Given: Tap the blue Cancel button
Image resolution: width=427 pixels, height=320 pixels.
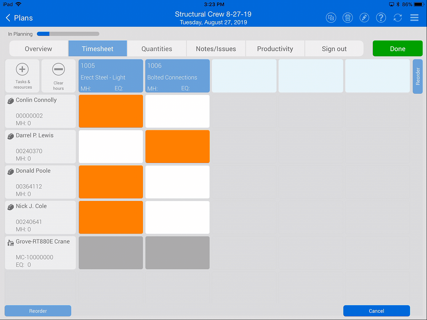Looking at the screenshot, I should 376,311.
